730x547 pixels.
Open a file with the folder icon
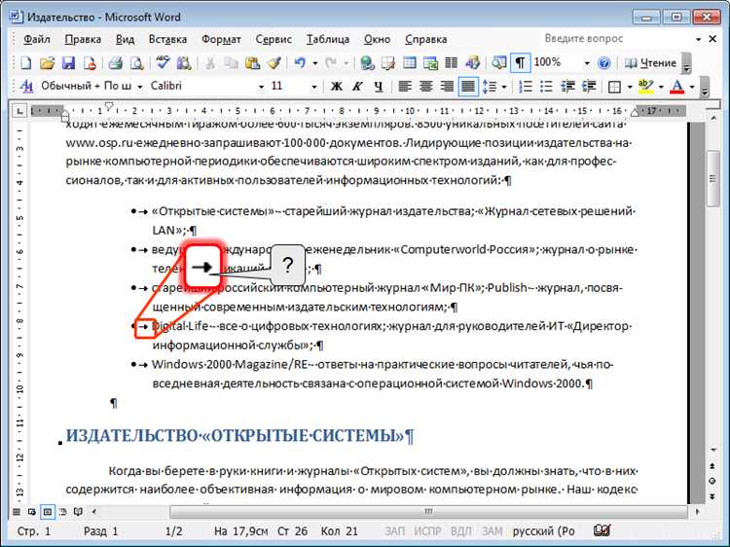coord(47,63)
